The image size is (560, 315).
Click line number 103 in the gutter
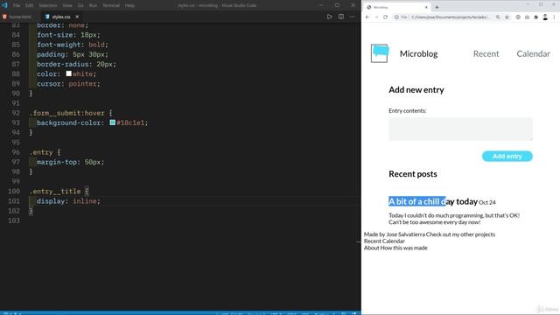coord(14,220)
